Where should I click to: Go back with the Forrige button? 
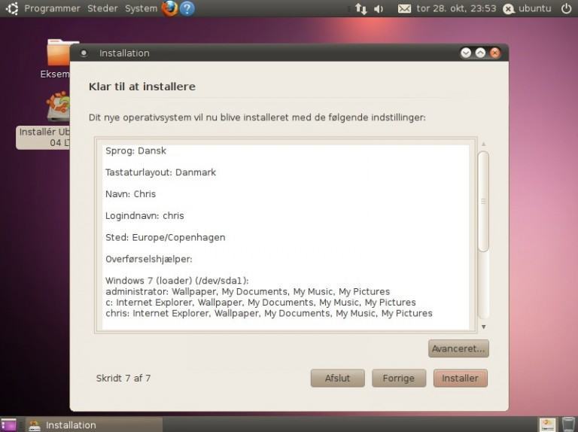pos(399,378)
